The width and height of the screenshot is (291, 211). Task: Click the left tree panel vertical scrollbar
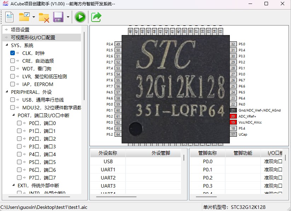pos(84,66)
